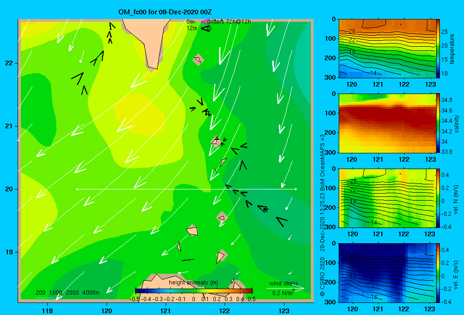Viewport: 464px width, 315px height.
Task: Click the vertical "salinity" axis label
Action: coord(457,124)
